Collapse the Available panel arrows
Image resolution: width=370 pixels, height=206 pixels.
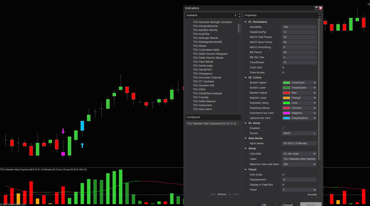click(240, 15)
